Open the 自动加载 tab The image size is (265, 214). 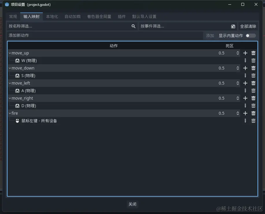(x=73, y=17)
